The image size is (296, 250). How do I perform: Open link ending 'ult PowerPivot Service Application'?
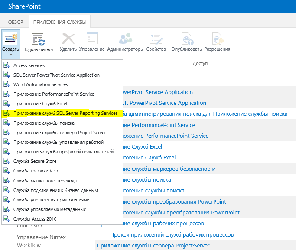click(x=165, y=103)
